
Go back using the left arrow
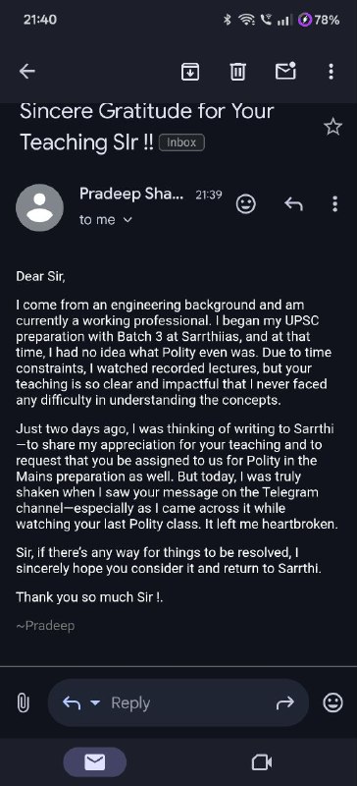[x=27, y=72]
